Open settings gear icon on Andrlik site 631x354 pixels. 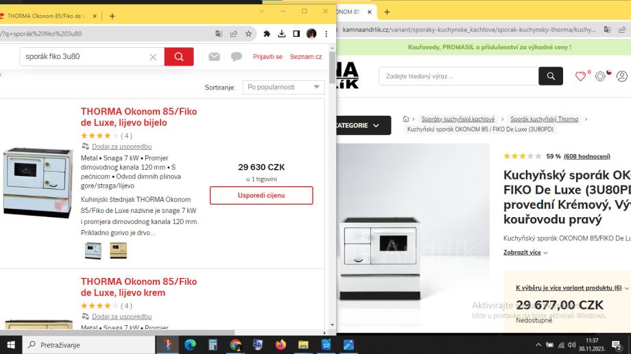pos(600,76)
